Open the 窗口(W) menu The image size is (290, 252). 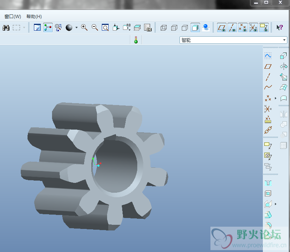(12, 17)
